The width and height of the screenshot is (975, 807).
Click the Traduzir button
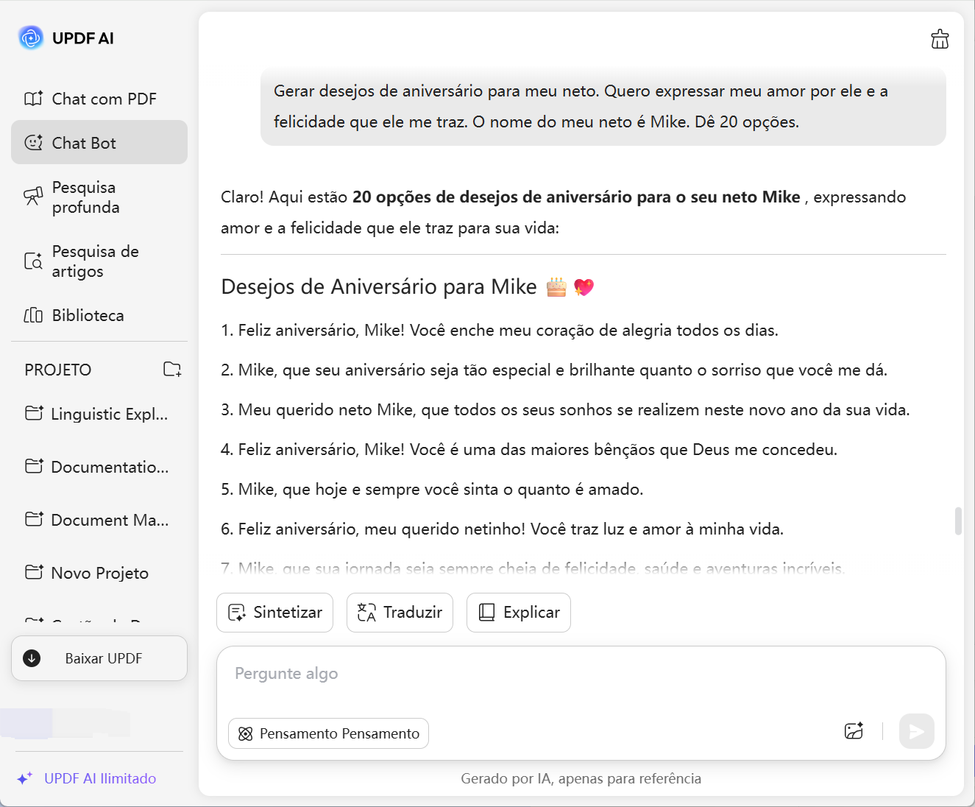pos(400,612)
